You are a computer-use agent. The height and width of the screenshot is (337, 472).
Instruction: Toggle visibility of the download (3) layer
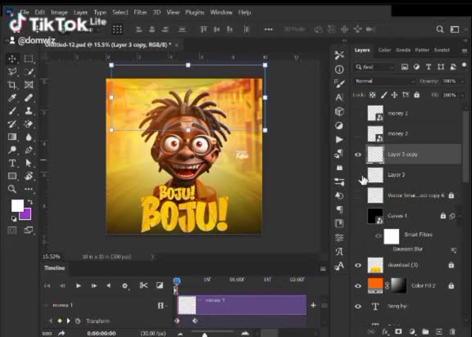[358, 265]
